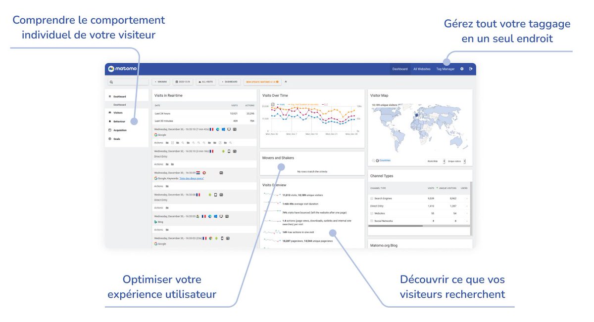This screenshot has height=322, width=594.
Task: Collapse the top controls with the chevron arrow
Action: coord(286,81)
